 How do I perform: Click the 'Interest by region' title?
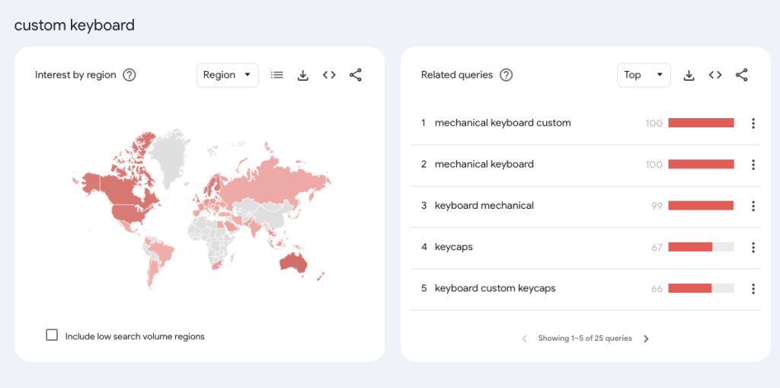coord(75,75)
